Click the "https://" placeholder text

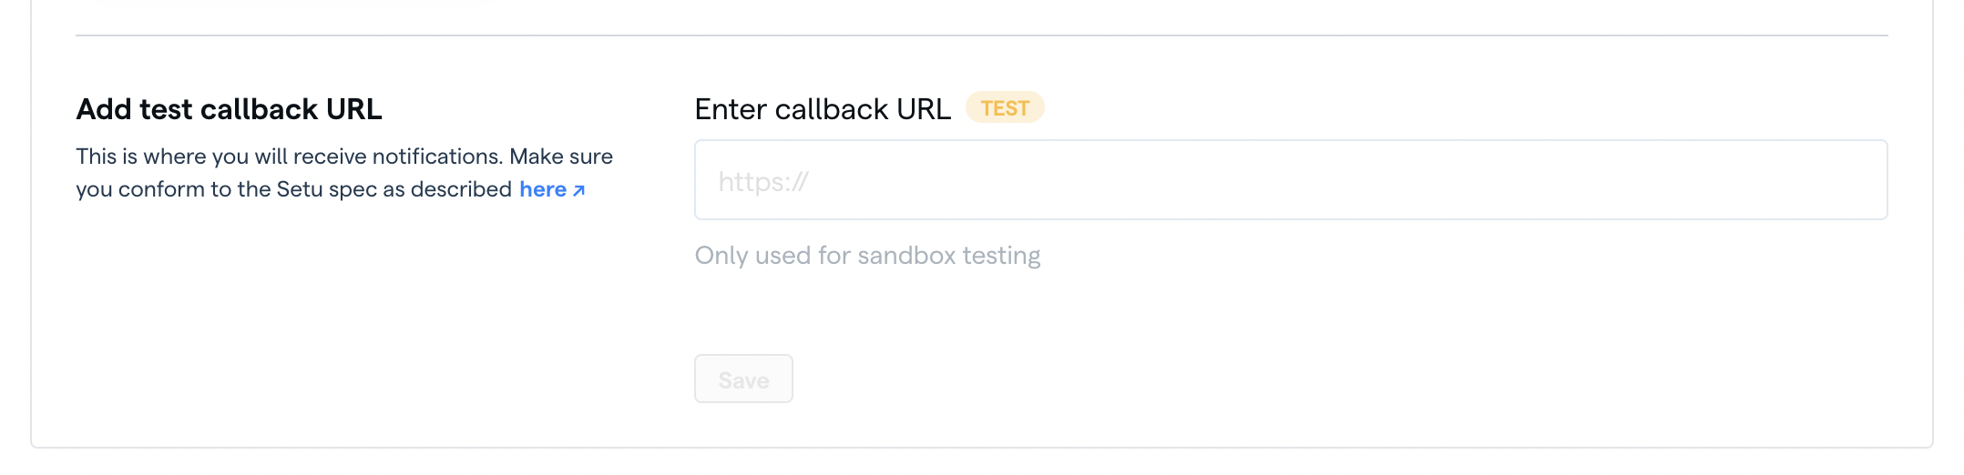763,182
